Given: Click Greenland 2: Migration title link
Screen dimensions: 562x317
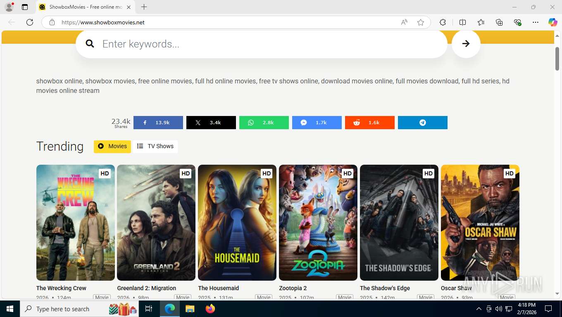Looking at the screenshot, I should [x=146, y=288].
